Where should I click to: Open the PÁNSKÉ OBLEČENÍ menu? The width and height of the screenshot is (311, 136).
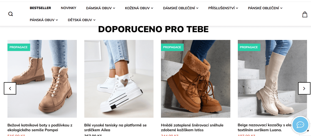265,8
